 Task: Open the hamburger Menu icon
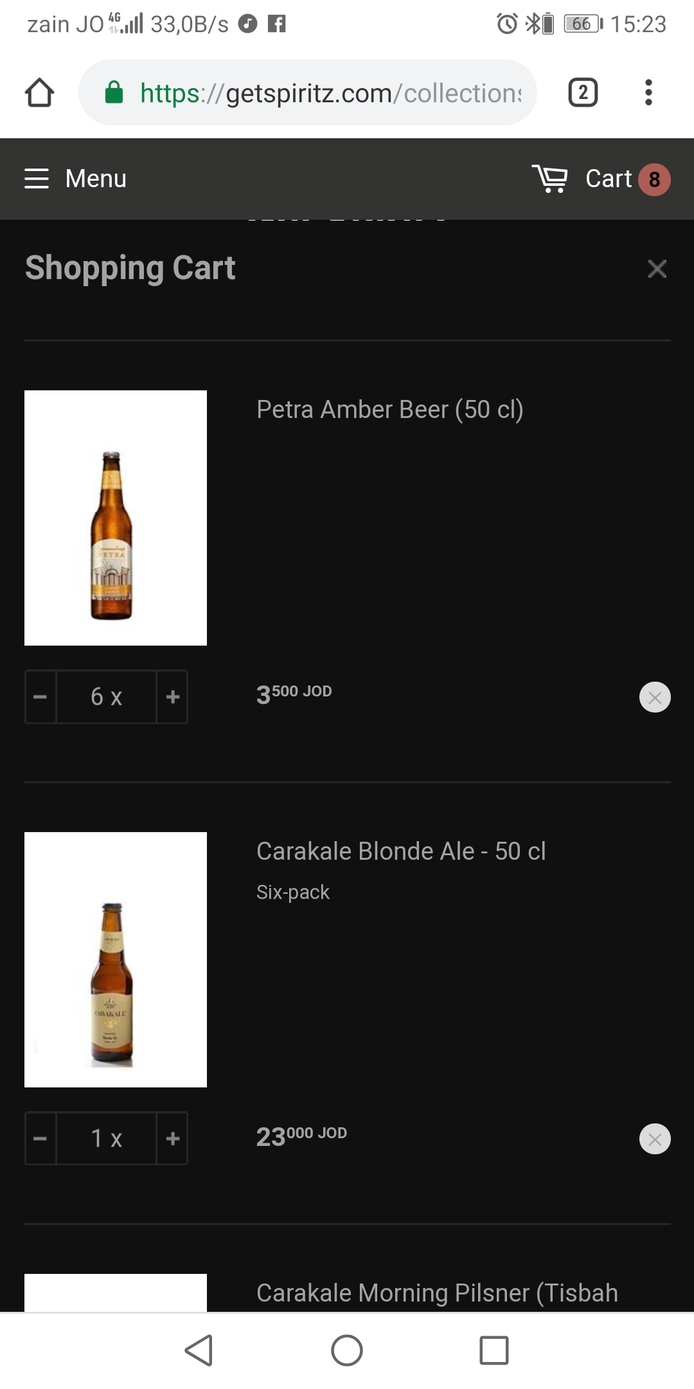pyautogui.click(x=37, y=179)
